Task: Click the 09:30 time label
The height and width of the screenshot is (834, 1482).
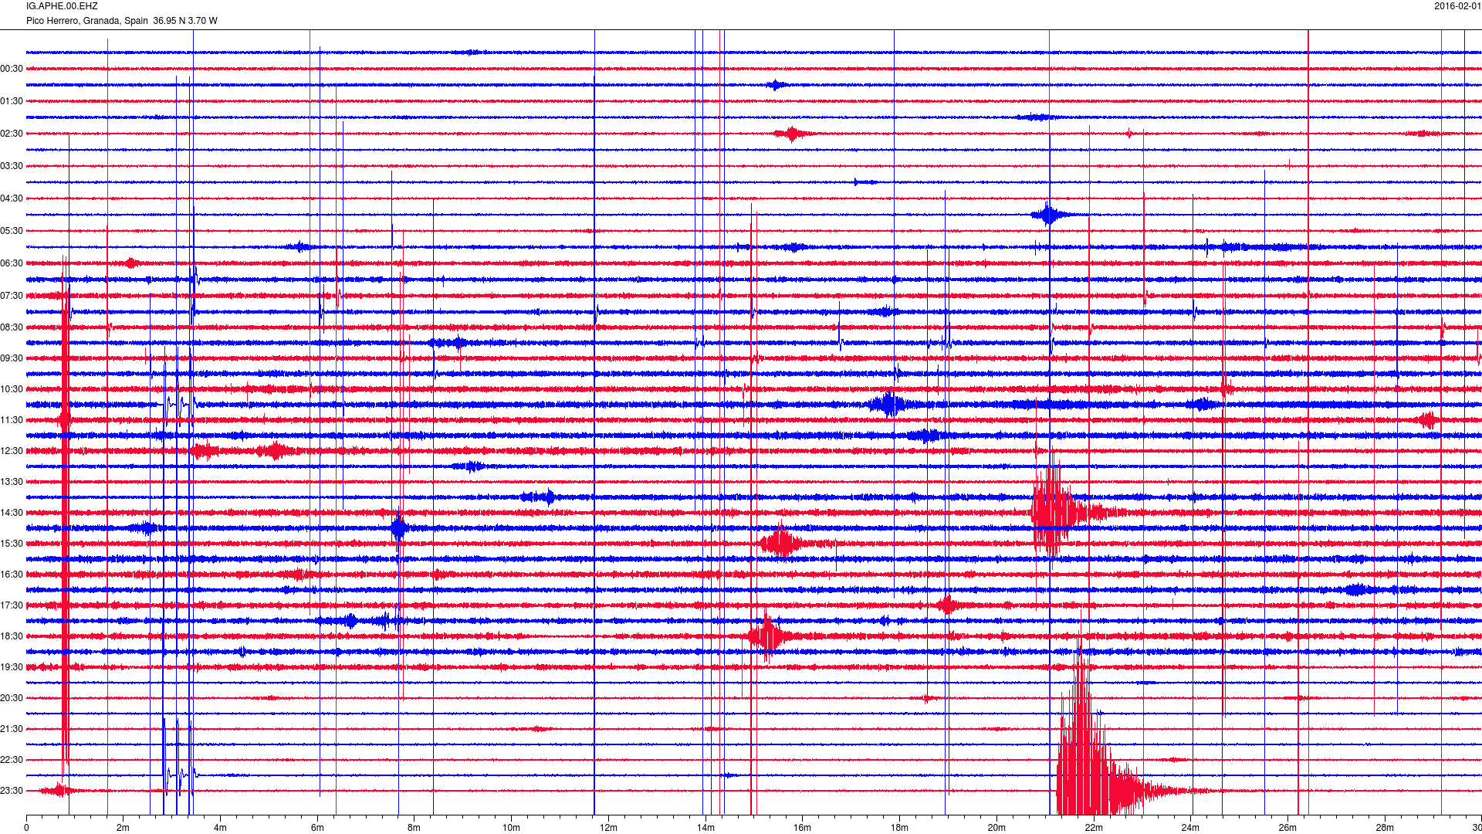Action: [12, 358]
